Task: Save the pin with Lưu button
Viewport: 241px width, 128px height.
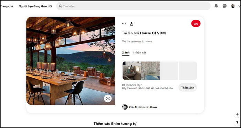Action: pos(196,23)
